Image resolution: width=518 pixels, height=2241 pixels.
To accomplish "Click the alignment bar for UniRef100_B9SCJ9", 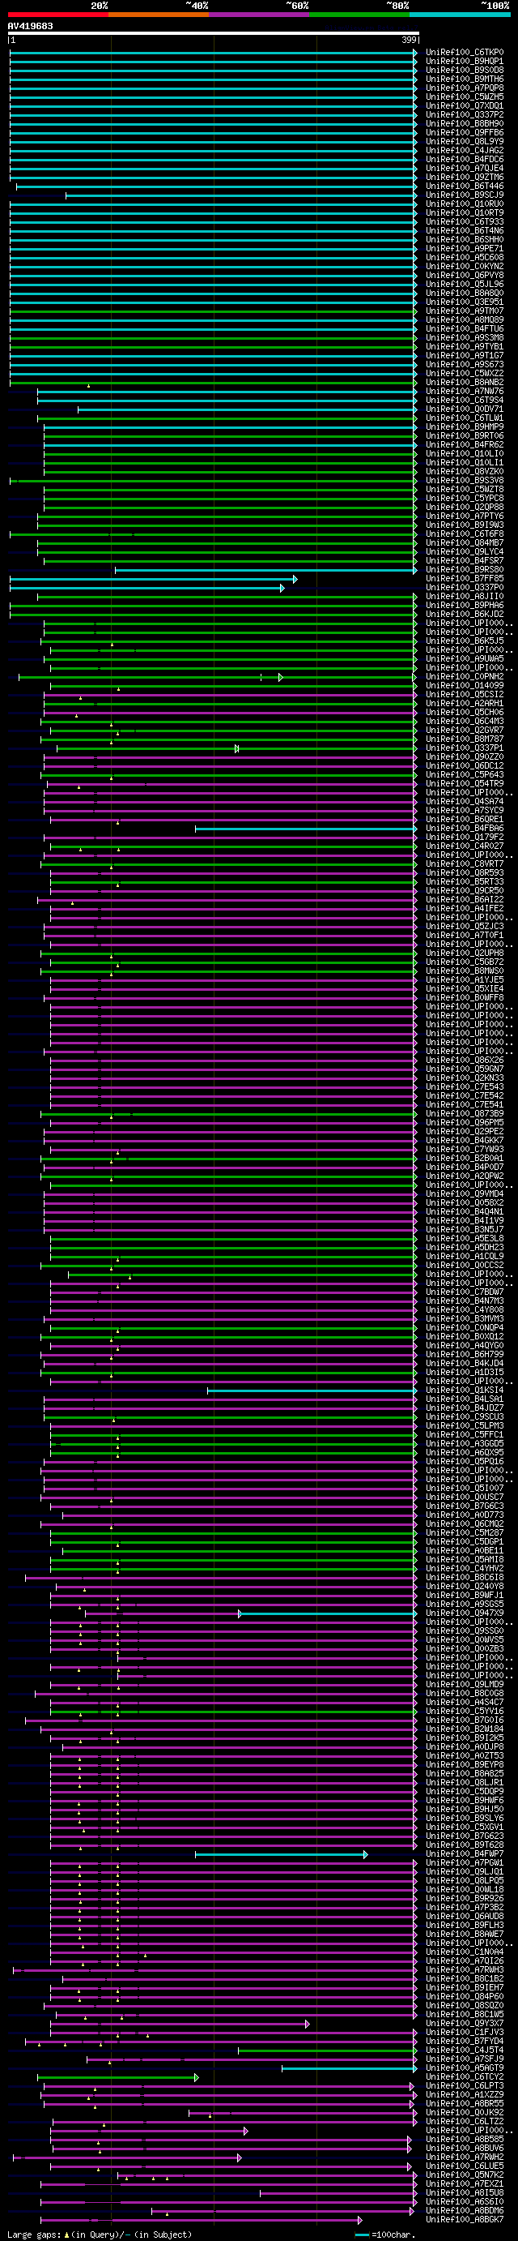I will (x=242, y=195).
